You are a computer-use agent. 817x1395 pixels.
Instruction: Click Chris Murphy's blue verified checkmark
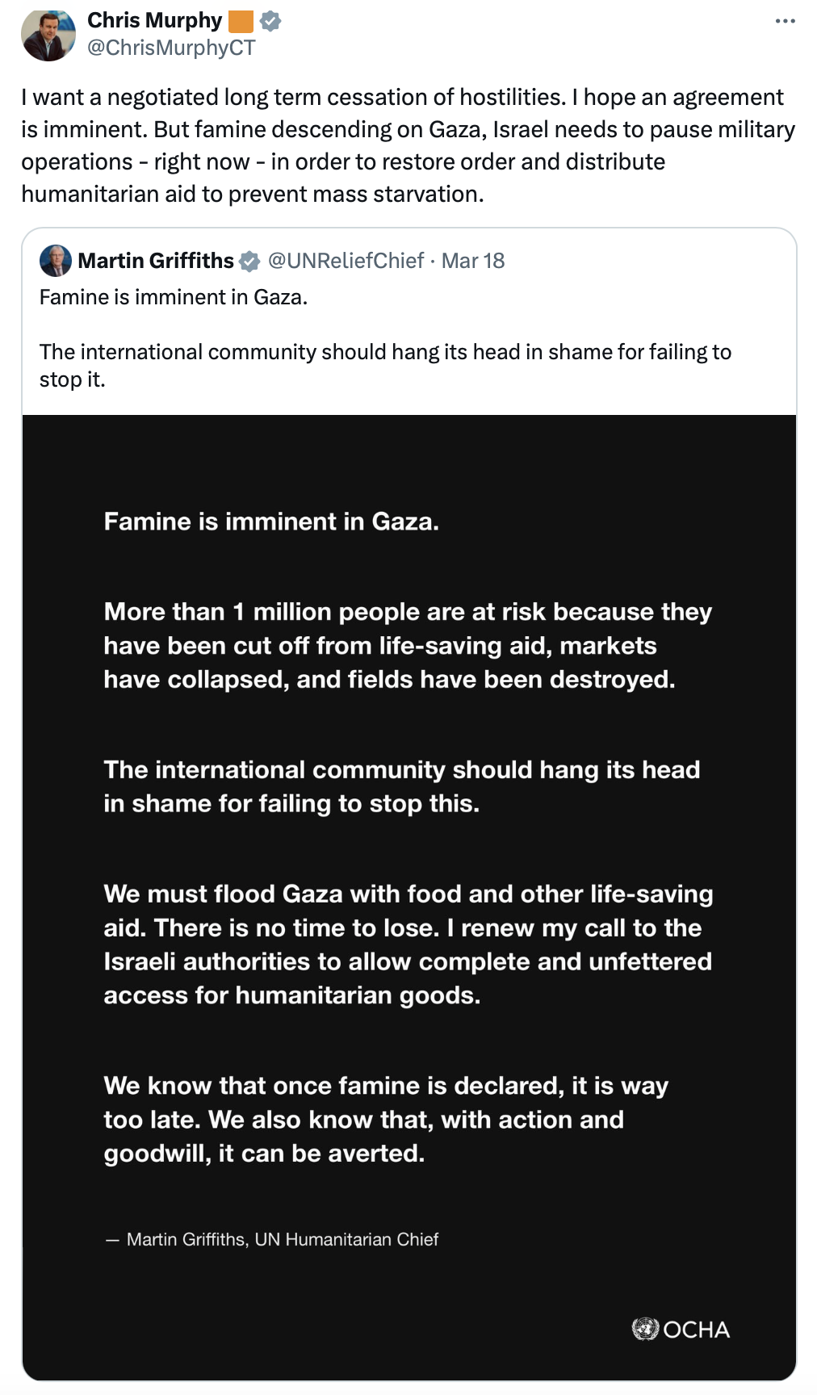pyautogui.click(x=270, y=21)
